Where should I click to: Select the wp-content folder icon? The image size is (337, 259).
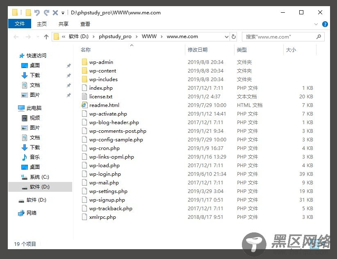click(84, 70)
